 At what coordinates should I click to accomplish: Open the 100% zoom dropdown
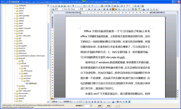pos(133,6)
